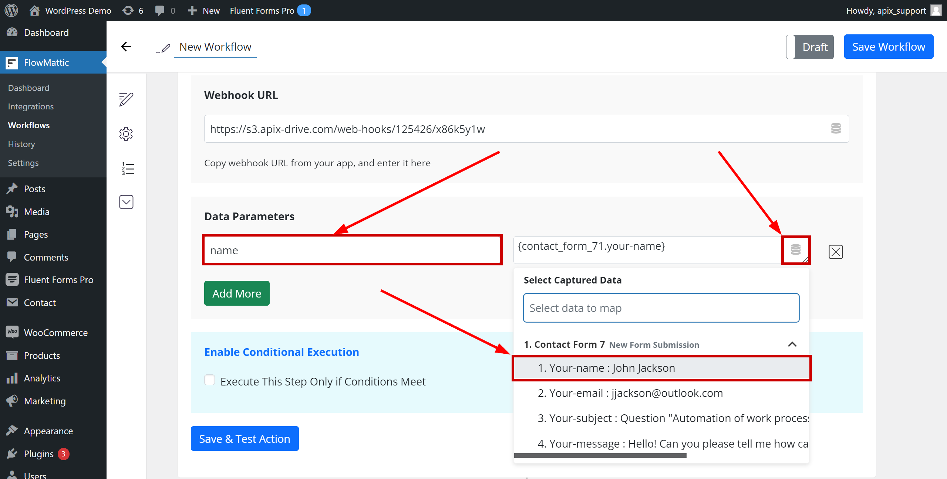The width and height of the screenshot is (947, 479).
Task: Open workflow settings gear icon
Action: [x=126, y=134]
